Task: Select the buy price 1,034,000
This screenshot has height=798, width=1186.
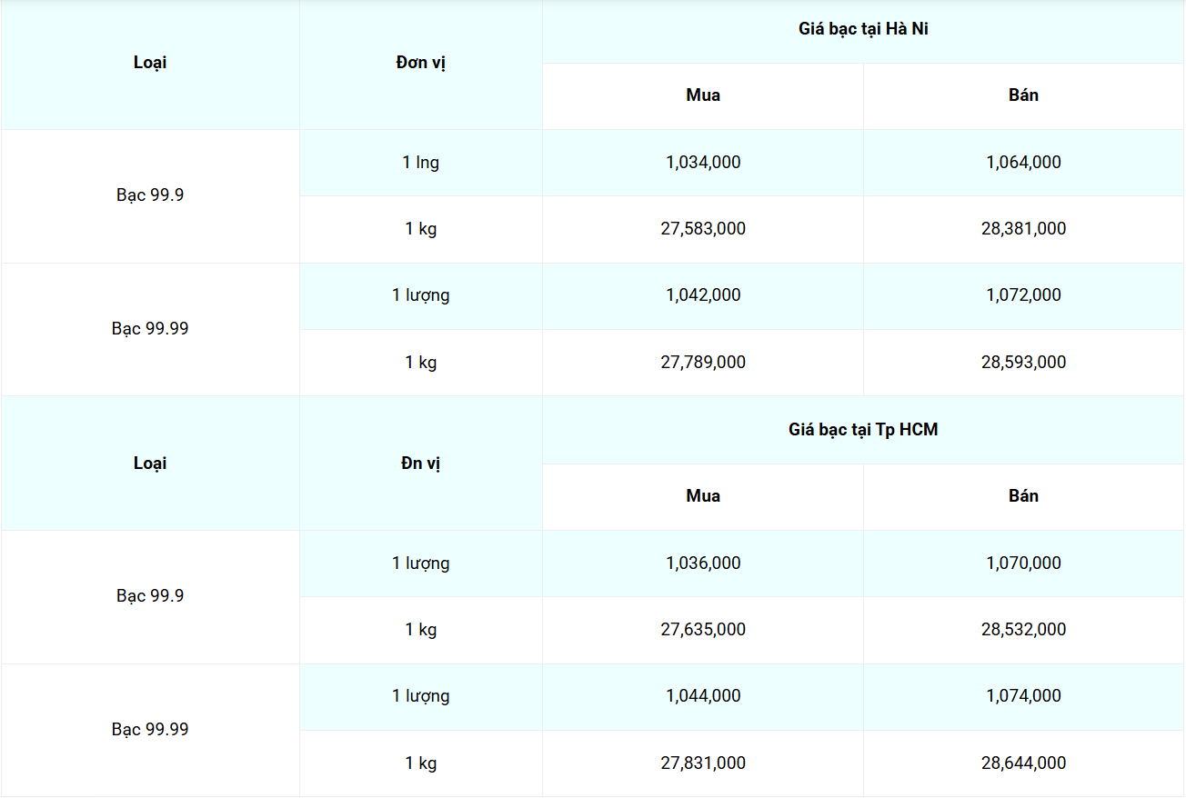Action: click(703, 163)
